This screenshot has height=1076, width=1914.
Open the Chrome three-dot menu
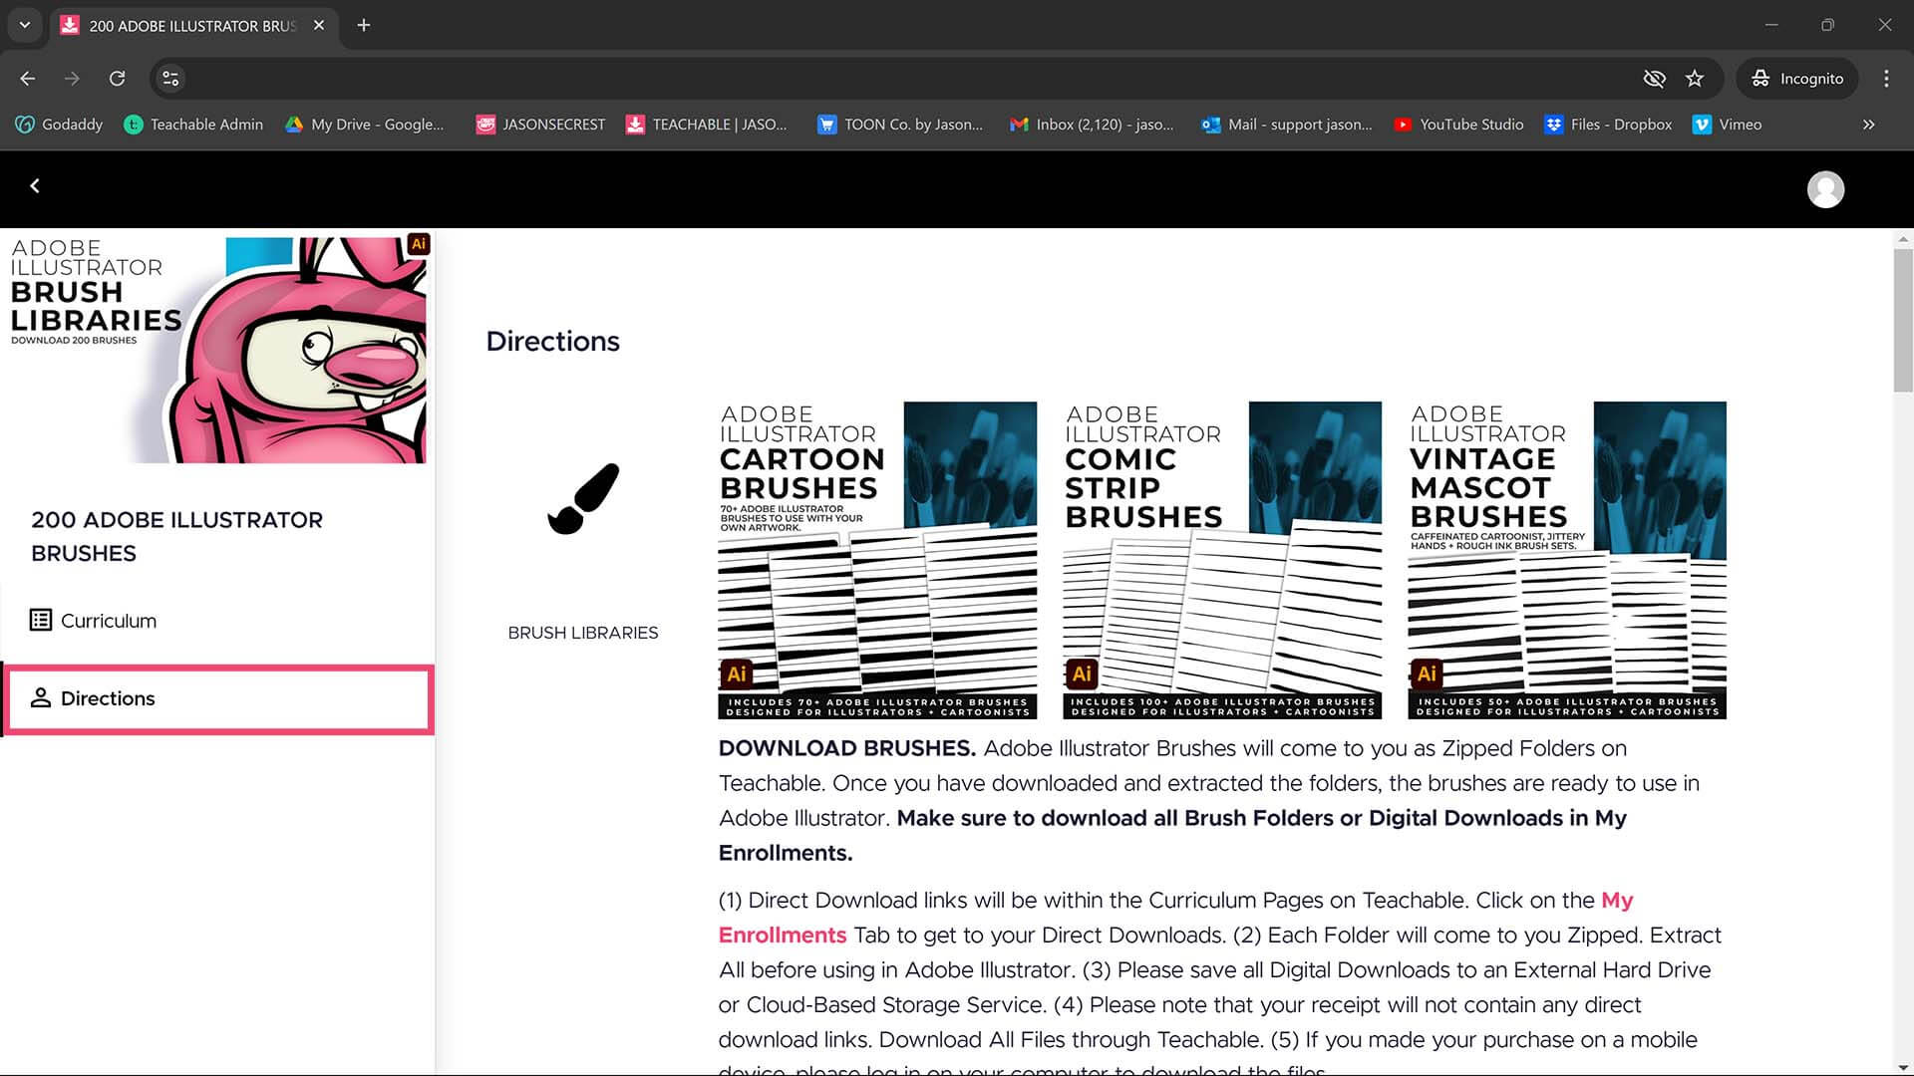[1886, 79]
